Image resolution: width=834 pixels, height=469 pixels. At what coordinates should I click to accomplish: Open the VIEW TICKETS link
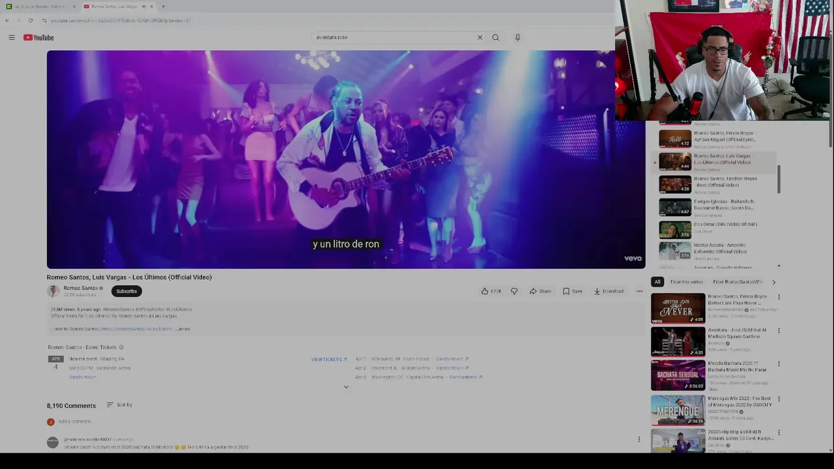(x=329, y=360)
